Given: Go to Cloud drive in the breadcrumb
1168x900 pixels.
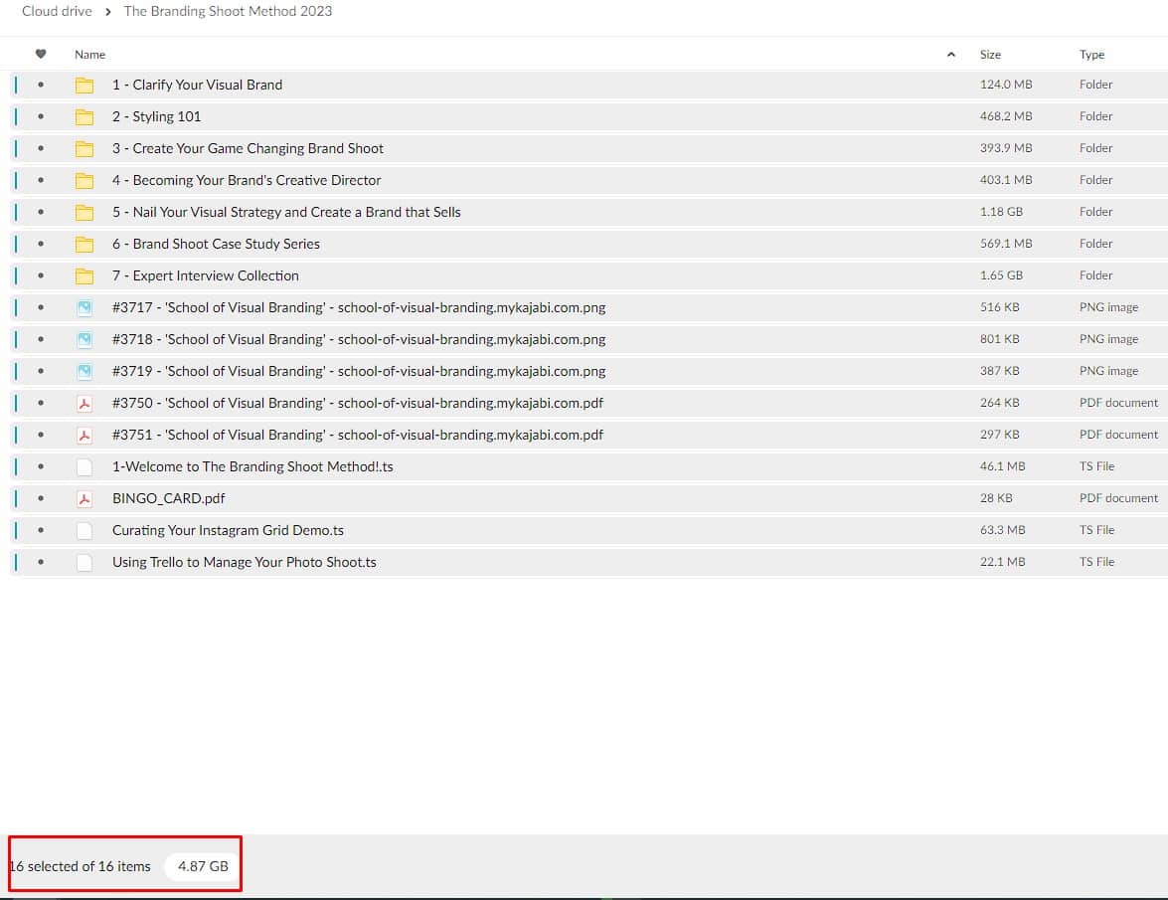Looking at the screenshot, I should tap(57, 11).
